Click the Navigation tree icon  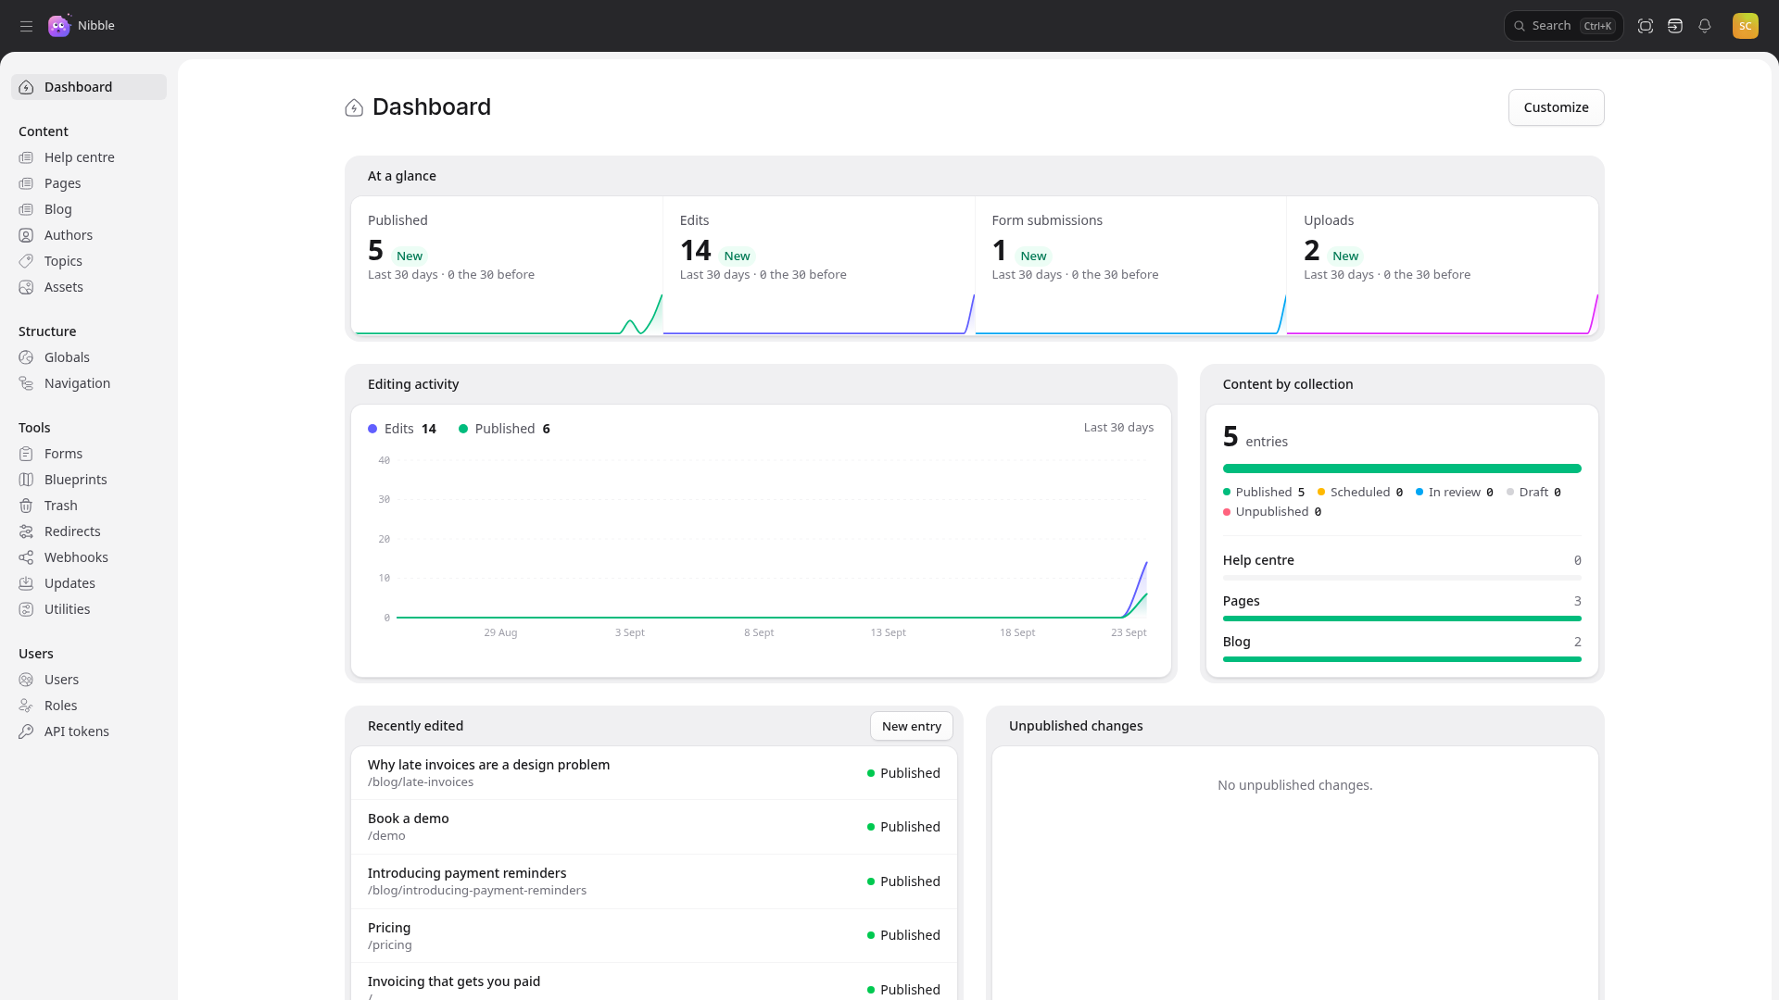(26, 383)
